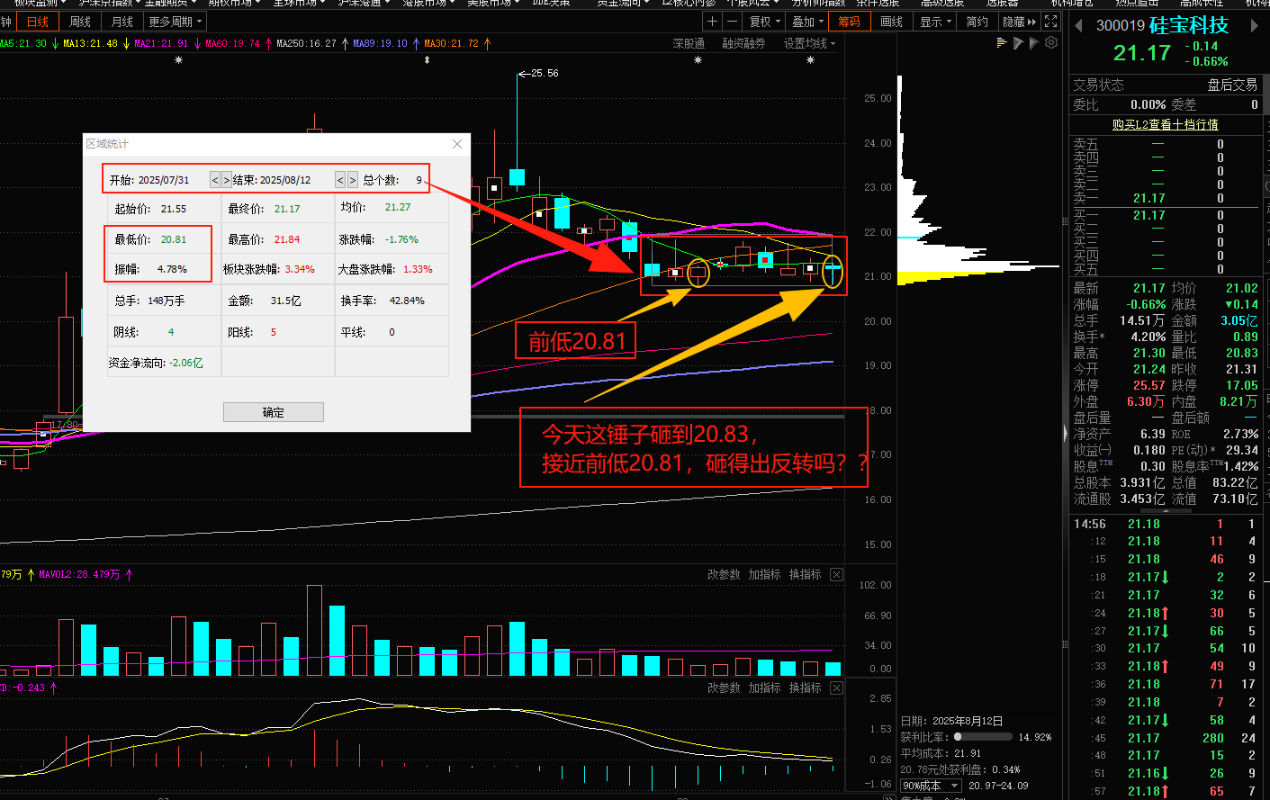Open chip distribution gear settings icon
The width and height of the screenshot is (1270, 800).
pos(1051,42)
